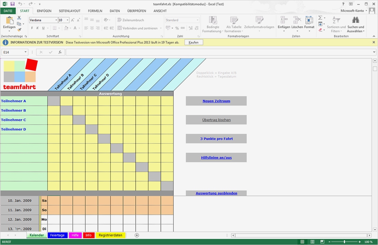
Task: Click the Neuen Zeitraum button
Action: pos(216,101)
